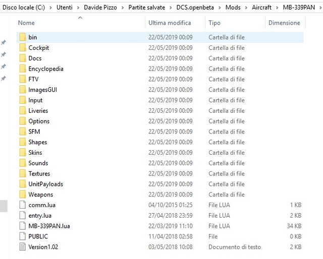This screenshot has width=323, height=259.
Task: Click the Encyclopedia folder icon
Action: coord(23,69)
